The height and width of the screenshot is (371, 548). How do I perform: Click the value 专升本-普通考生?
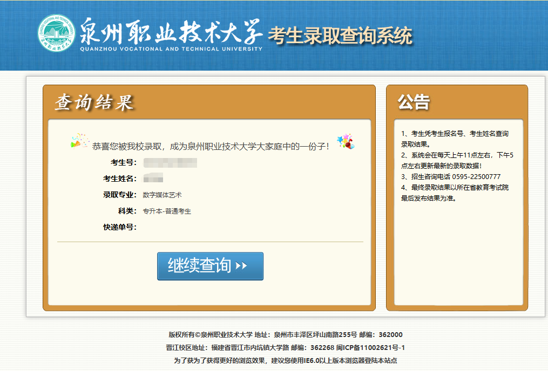167,211
